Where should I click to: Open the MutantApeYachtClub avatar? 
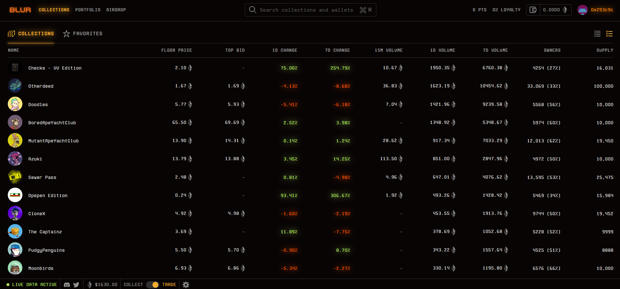click(x=15, y=140)
